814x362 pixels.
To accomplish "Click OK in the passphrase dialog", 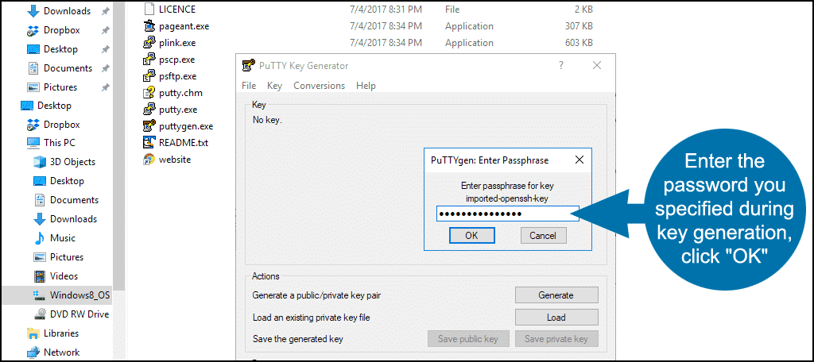I will [x=471, y=236].
